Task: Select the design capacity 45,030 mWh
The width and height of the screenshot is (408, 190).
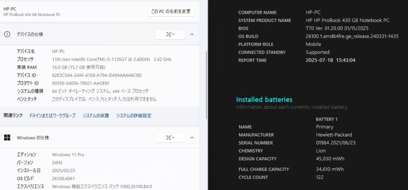Action: pyautogui.click(x=330, y=159)
